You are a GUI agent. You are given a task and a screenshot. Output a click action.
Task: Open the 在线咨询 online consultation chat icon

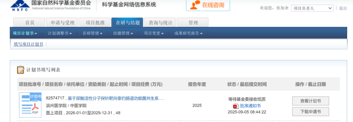coord(195,5)
